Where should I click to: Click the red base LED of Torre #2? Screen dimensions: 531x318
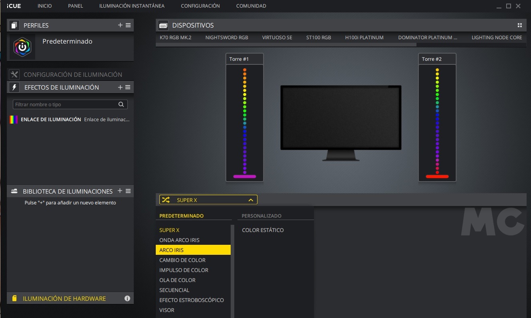pos(437,176)
